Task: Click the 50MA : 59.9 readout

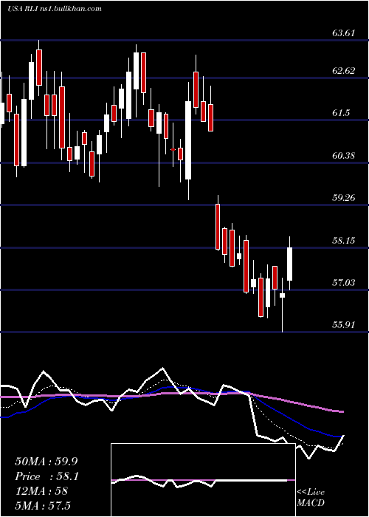Action: 46,462
